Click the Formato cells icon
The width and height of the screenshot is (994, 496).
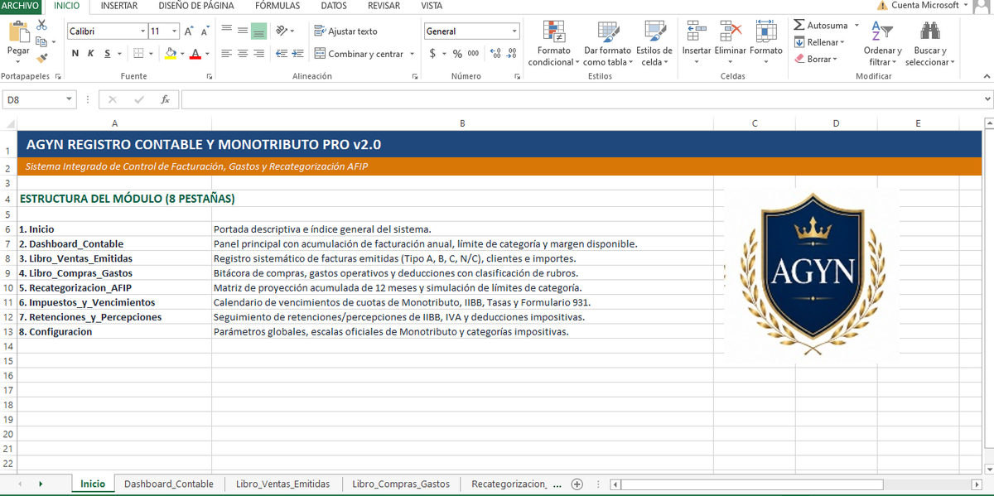(x=765, y=31)
